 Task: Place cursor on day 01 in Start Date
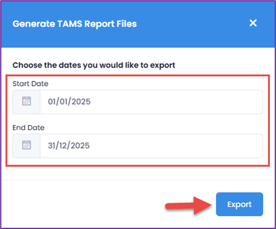(52, 101)
